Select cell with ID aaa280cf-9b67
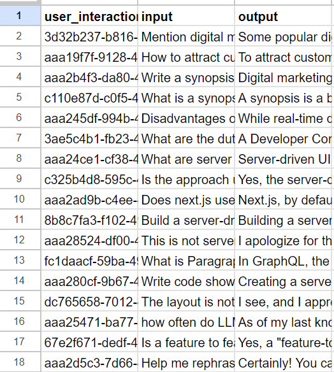The height and width of the screenshot is (372, 334). click(89, 281)
